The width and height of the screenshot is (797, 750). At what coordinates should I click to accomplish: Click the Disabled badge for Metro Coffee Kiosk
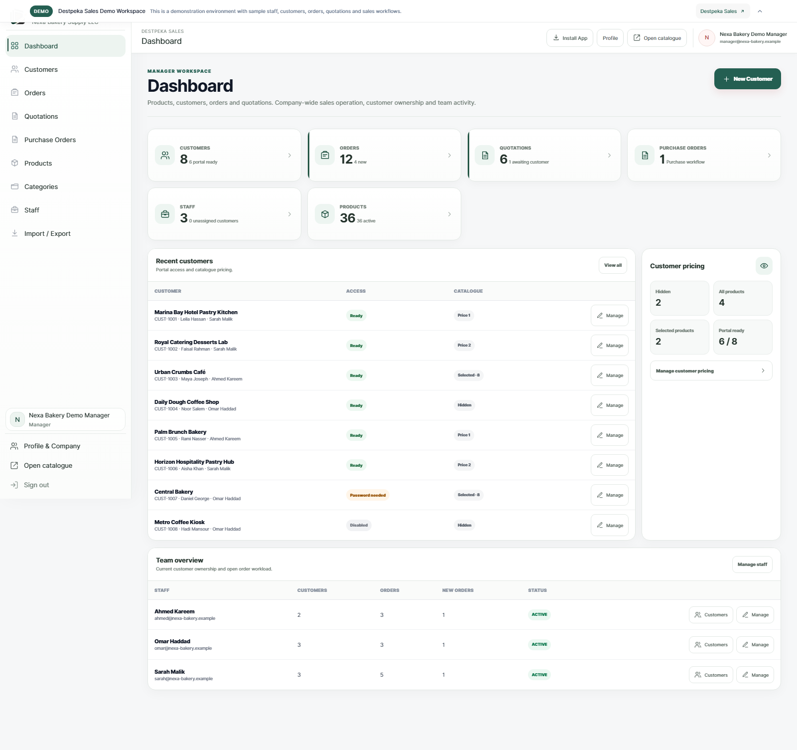(x=359, y=525)
